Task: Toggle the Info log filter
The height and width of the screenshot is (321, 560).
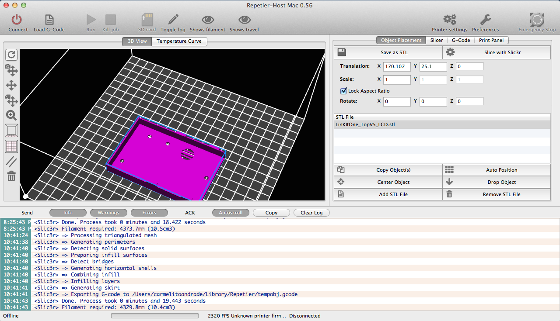Action: point(68,213)
